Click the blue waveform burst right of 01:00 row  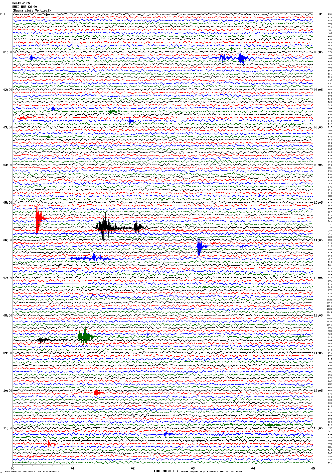click(241, 58)
